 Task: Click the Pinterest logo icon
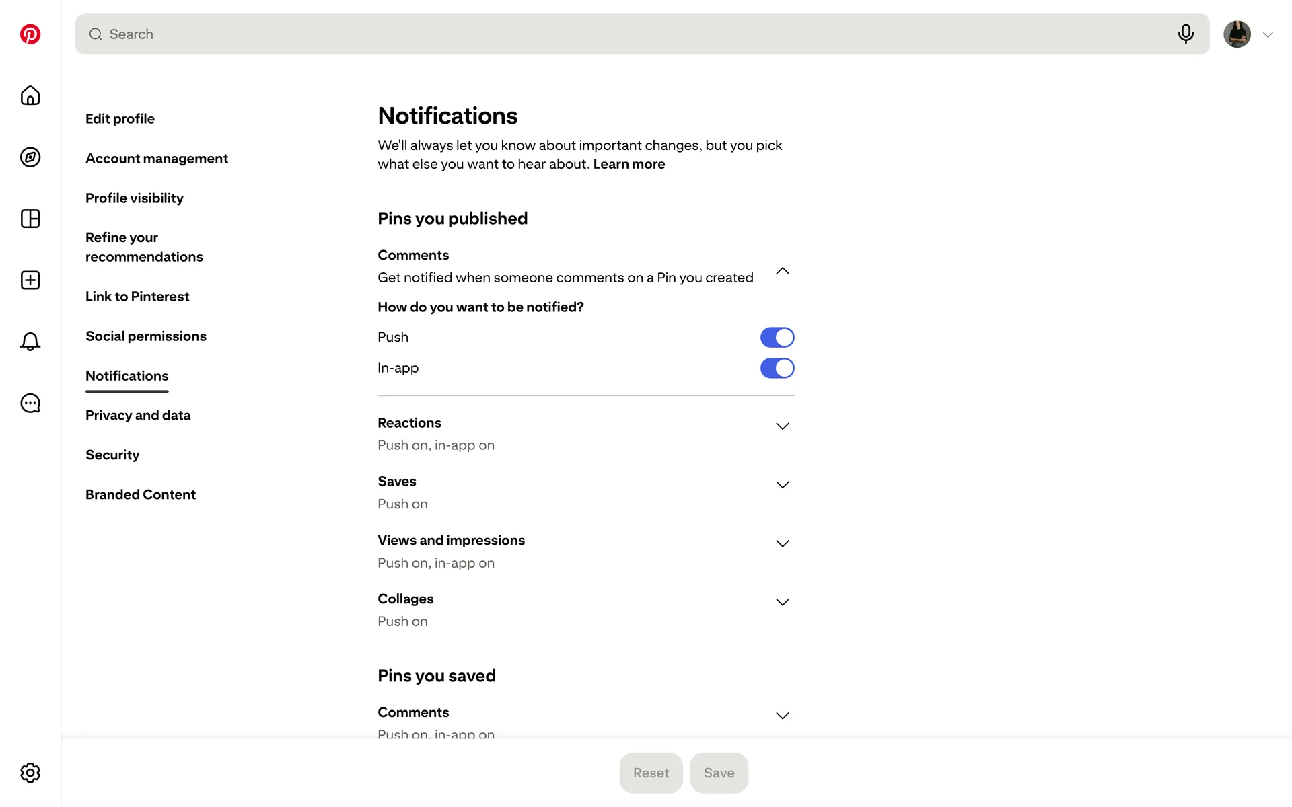pyautogui.click(x=30, y=34)
